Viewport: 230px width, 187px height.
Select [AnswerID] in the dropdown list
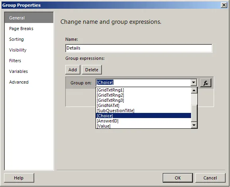pos(144,121)
